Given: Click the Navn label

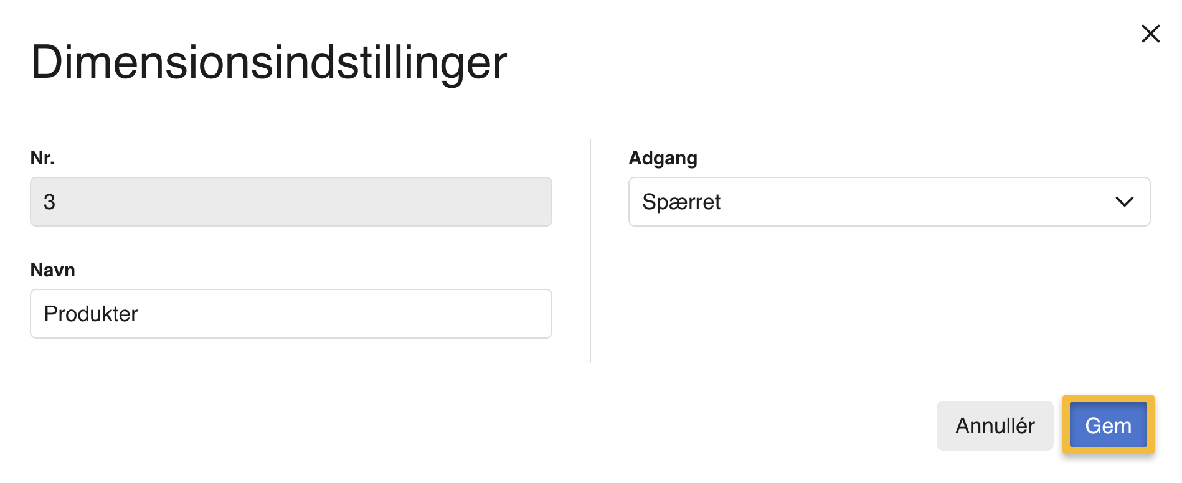Looking at the screenshot, I should click(52, 270).
